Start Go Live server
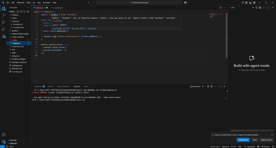 pyautogui.click(x=266, y=146)
